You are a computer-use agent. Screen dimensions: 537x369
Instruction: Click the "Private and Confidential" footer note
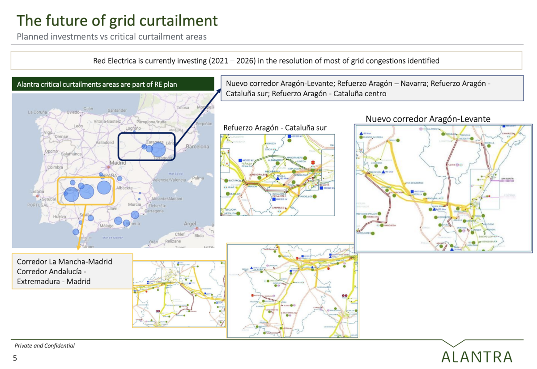(45, 346)
